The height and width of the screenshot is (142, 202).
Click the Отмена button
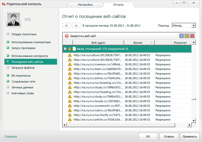pyautogui.click(x=169, y=136)
